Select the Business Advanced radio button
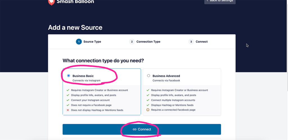This screenshot has height=140, width=288. (148, 76)
